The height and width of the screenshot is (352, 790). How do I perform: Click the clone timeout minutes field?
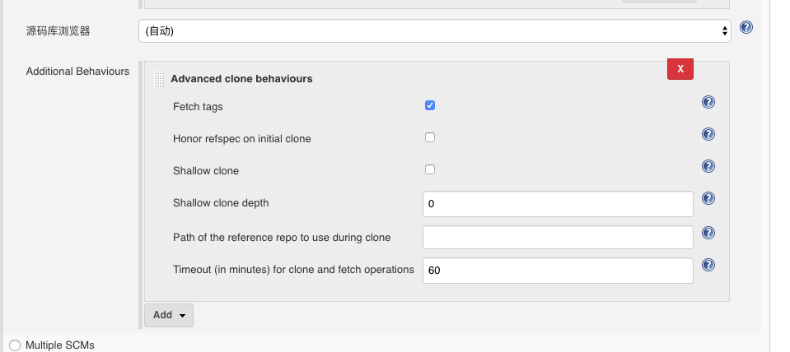558,271
